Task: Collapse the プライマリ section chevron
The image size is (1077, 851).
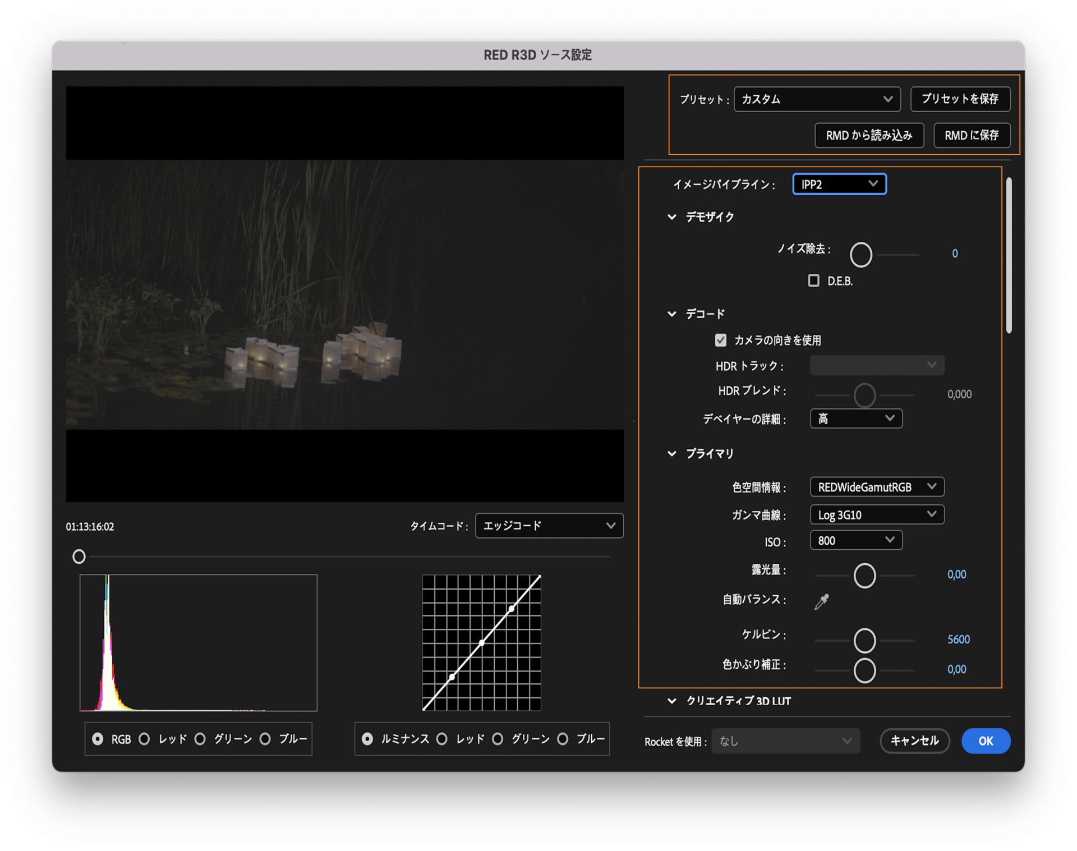Action: tap(671, 454)
